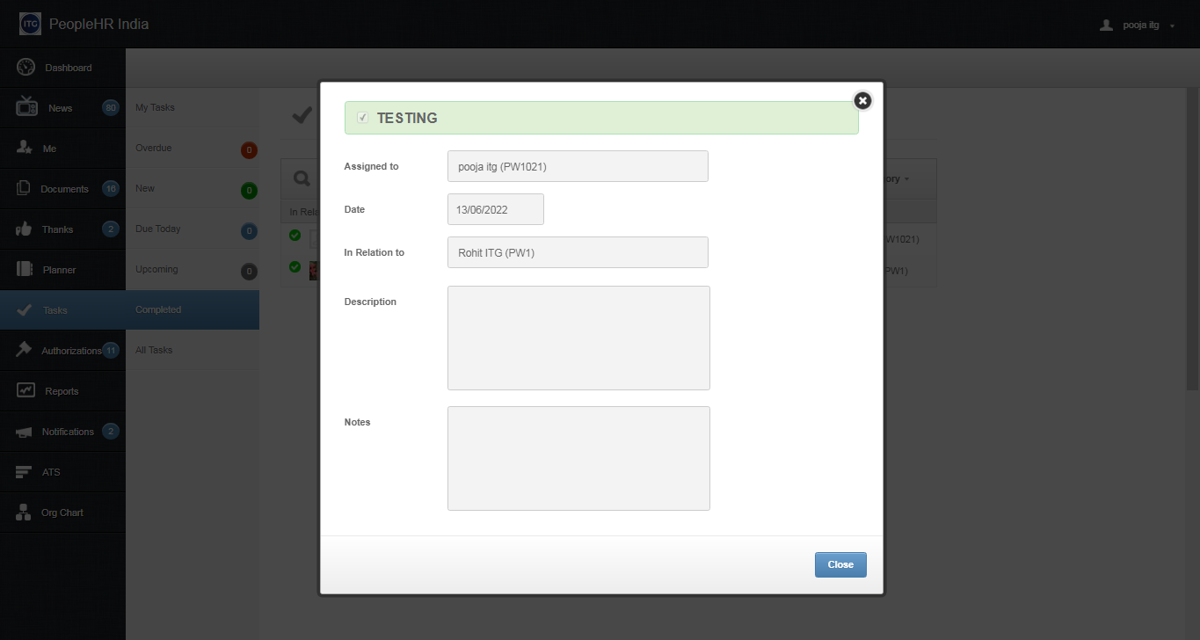This screenshot has width=1200, height=640.
Task: Expand the pooja itg user dropdown arrow
Action: coord(1173,26)
